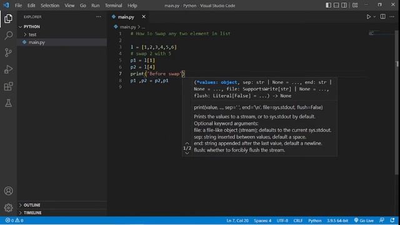Start Go Live server

[364, 221]
